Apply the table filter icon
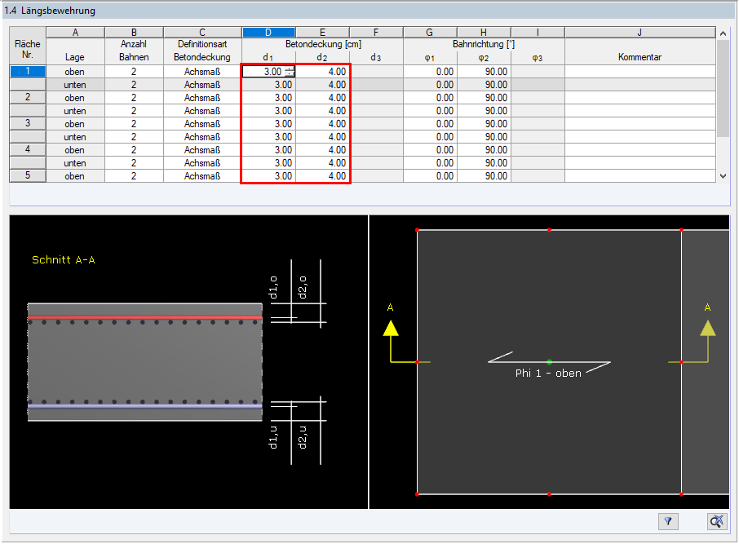Viewport: 739px width, 544px height. point(668,521)
